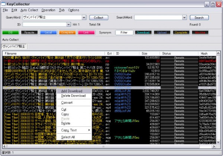Image resolution: width=223 pixels, height=156 pixels.
Task: Open the File menu
Action: (x=5, y=10)
